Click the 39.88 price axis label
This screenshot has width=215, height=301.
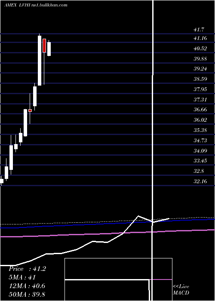coord(200,58)
